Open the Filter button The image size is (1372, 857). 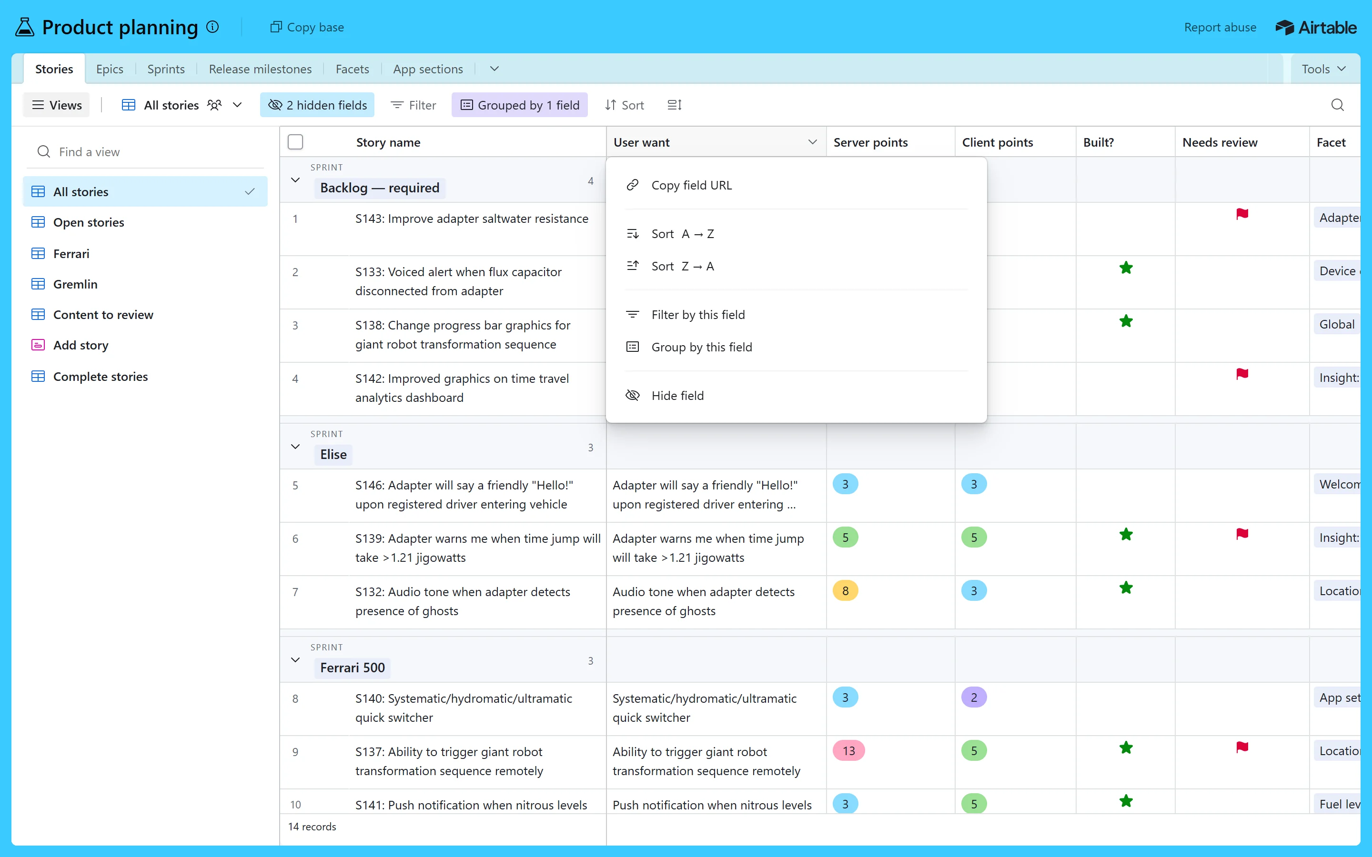tap(414, 105)
